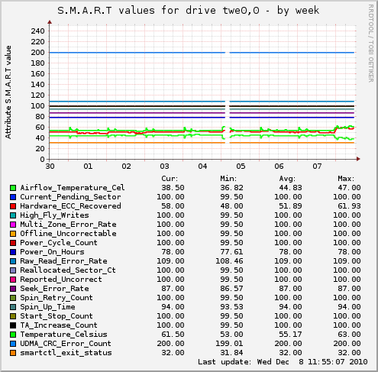Click the TA_Increase_Count black legend swatch
Image resolution: width=378 pixels, height=372 pixels.
click(13, 325)
